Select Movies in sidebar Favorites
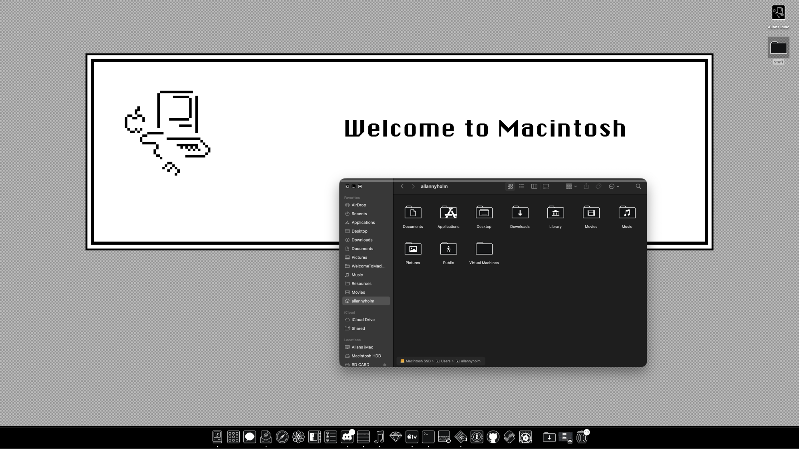799x449 pixels. click(x=366, y=292)
